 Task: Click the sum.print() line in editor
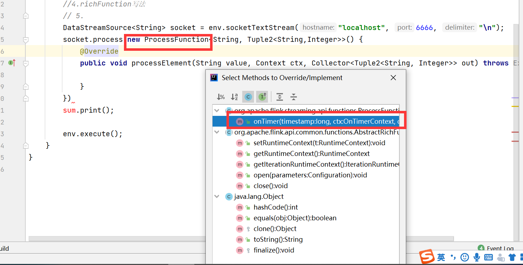point(88,110)
